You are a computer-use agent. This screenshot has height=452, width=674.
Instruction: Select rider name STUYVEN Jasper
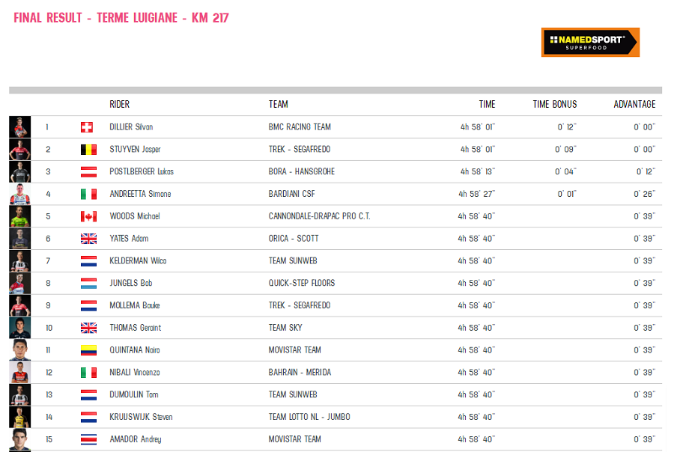(x=135, y=150)
